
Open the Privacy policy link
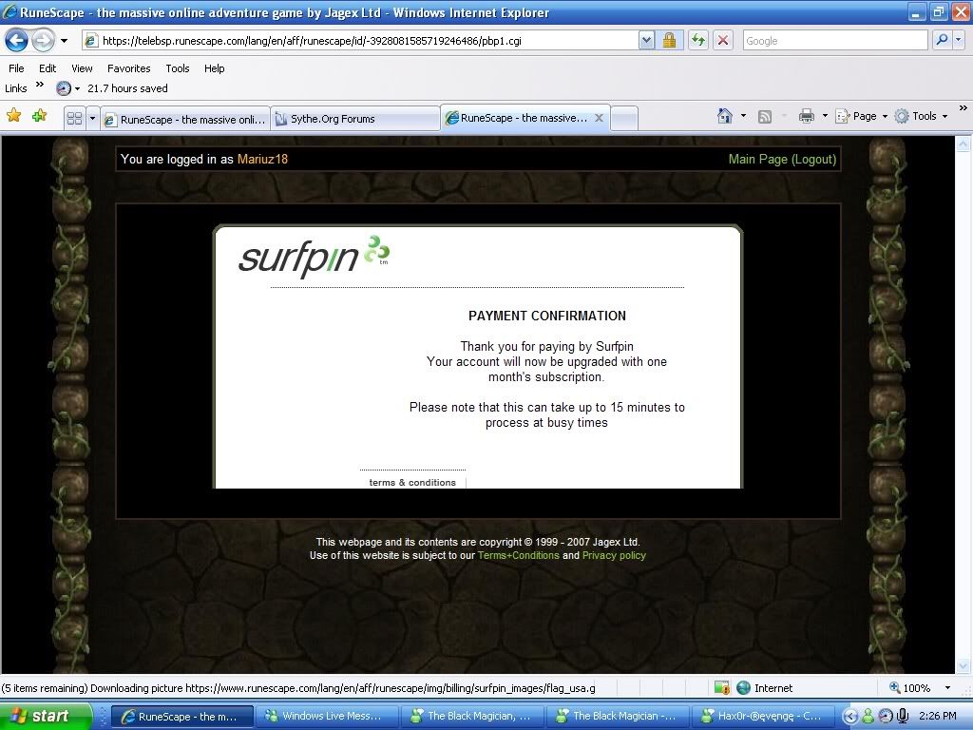click(x=614, y=555)
